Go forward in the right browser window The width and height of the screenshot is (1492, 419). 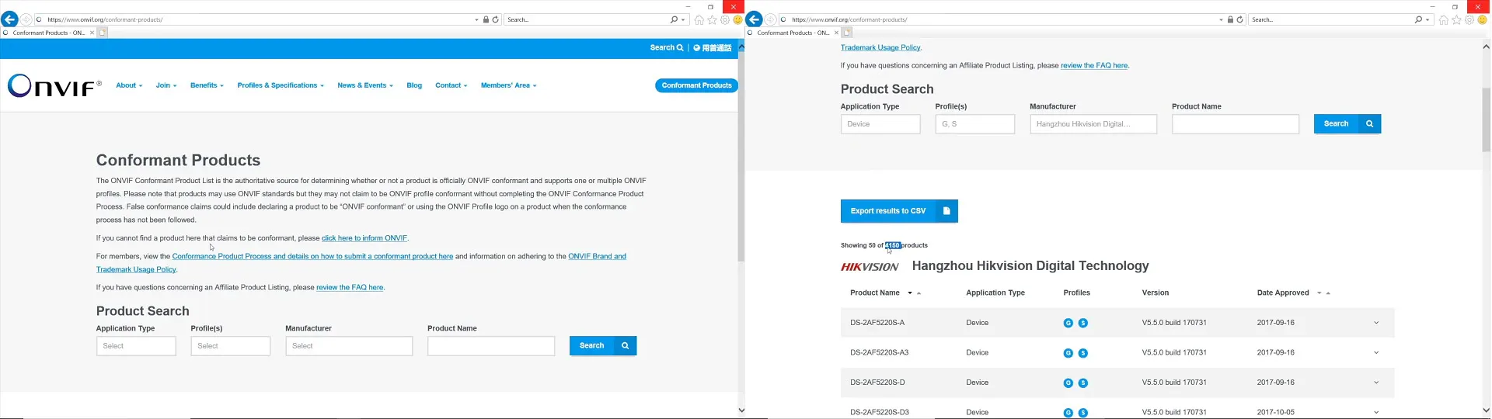click(771, 19)
